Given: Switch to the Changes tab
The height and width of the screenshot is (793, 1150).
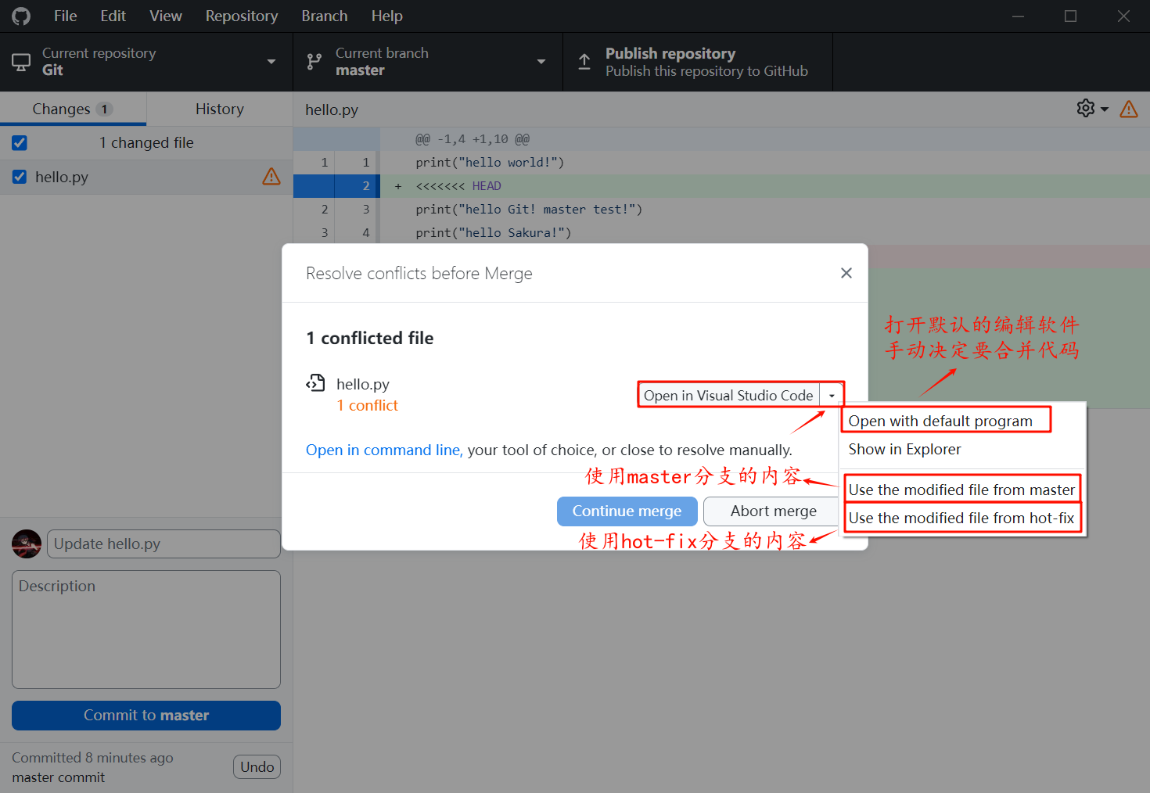Looking at the screenshot, I should tap(73, 109).
